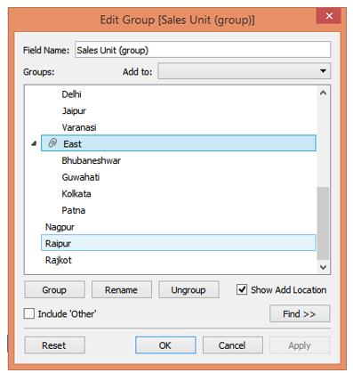Select the Nagpur item
This screenshot has height=373, width=353.
click(60, 227)
